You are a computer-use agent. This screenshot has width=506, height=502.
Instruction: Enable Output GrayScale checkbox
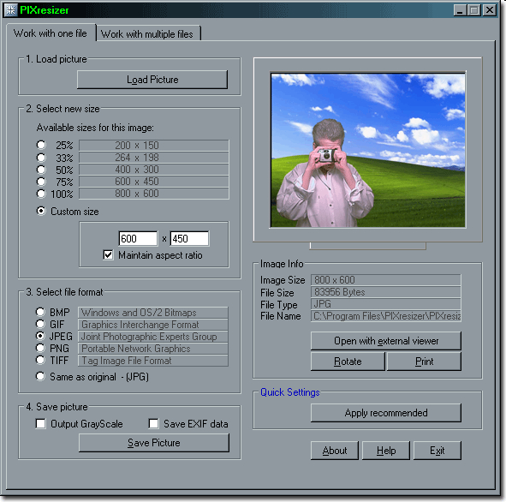[x=40, y=423]
